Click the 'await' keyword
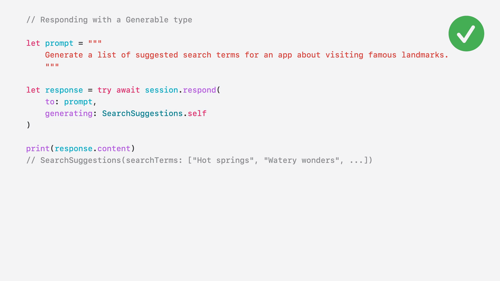The width and height of the screenshot is (500, 281). pos(128,90)
